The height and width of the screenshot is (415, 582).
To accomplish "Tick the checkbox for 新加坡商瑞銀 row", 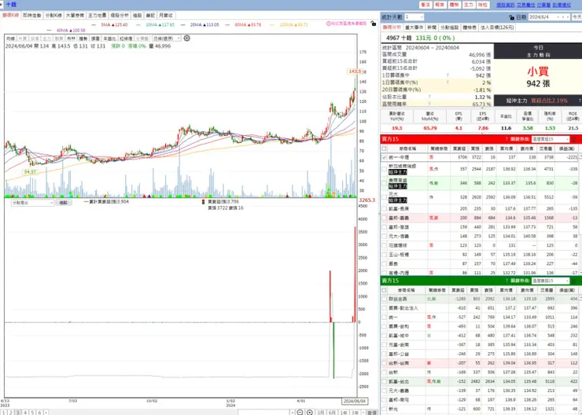I will (384, 169).
